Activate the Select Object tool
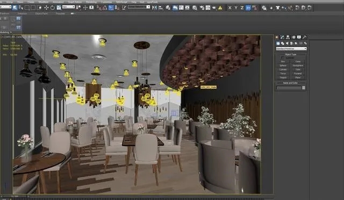 point(15,8)
